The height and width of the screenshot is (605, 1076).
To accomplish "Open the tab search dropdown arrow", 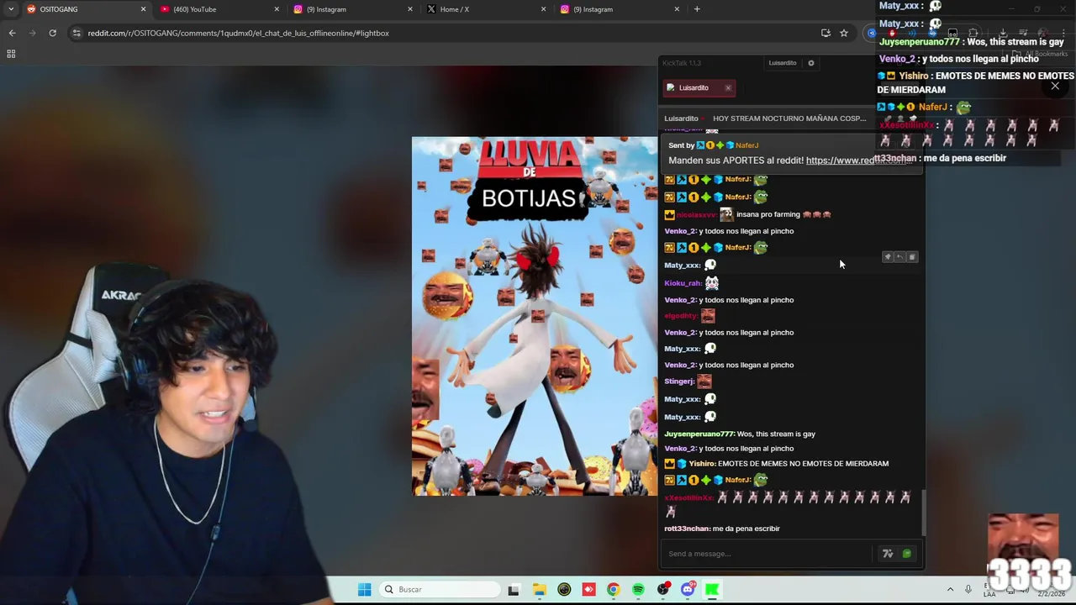I will (x=11, y=9).
